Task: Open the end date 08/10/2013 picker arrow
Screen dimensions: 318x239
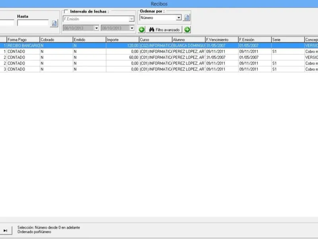Action: pos(132,28)
